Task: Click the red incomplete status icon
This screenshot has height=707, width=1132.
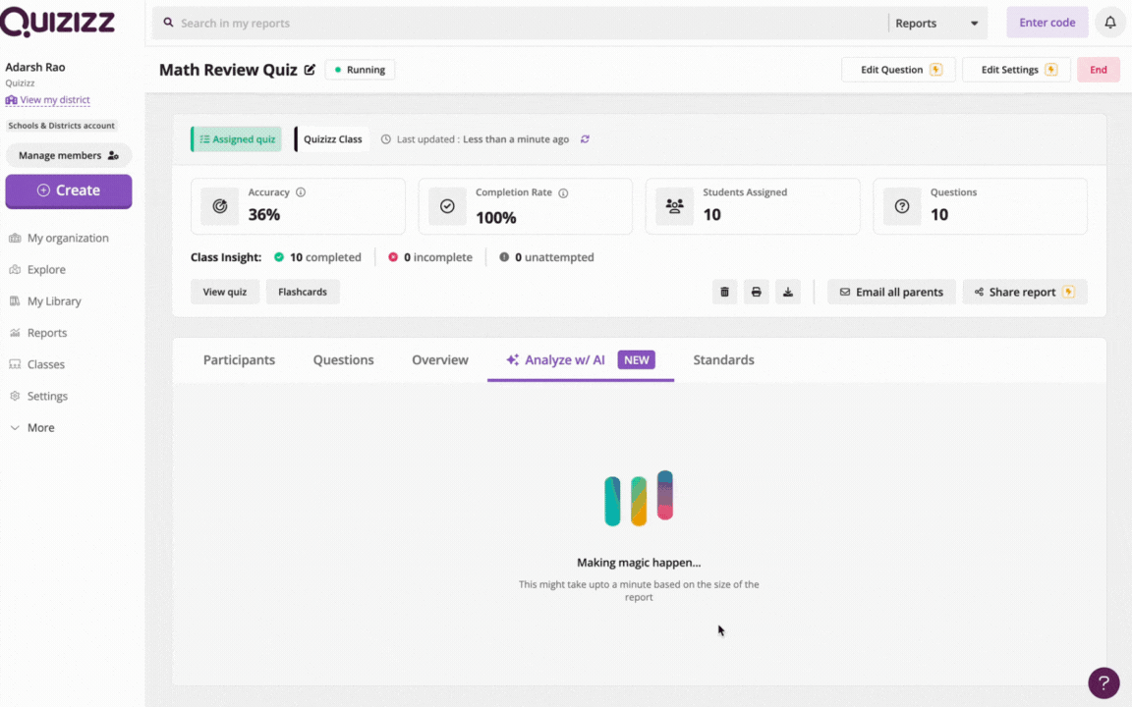Action: (x=393, y=257)
